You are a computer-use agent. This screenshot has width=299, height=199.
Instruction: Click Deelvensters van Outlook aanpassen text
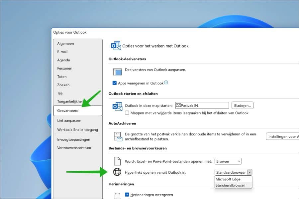[155, 70]
